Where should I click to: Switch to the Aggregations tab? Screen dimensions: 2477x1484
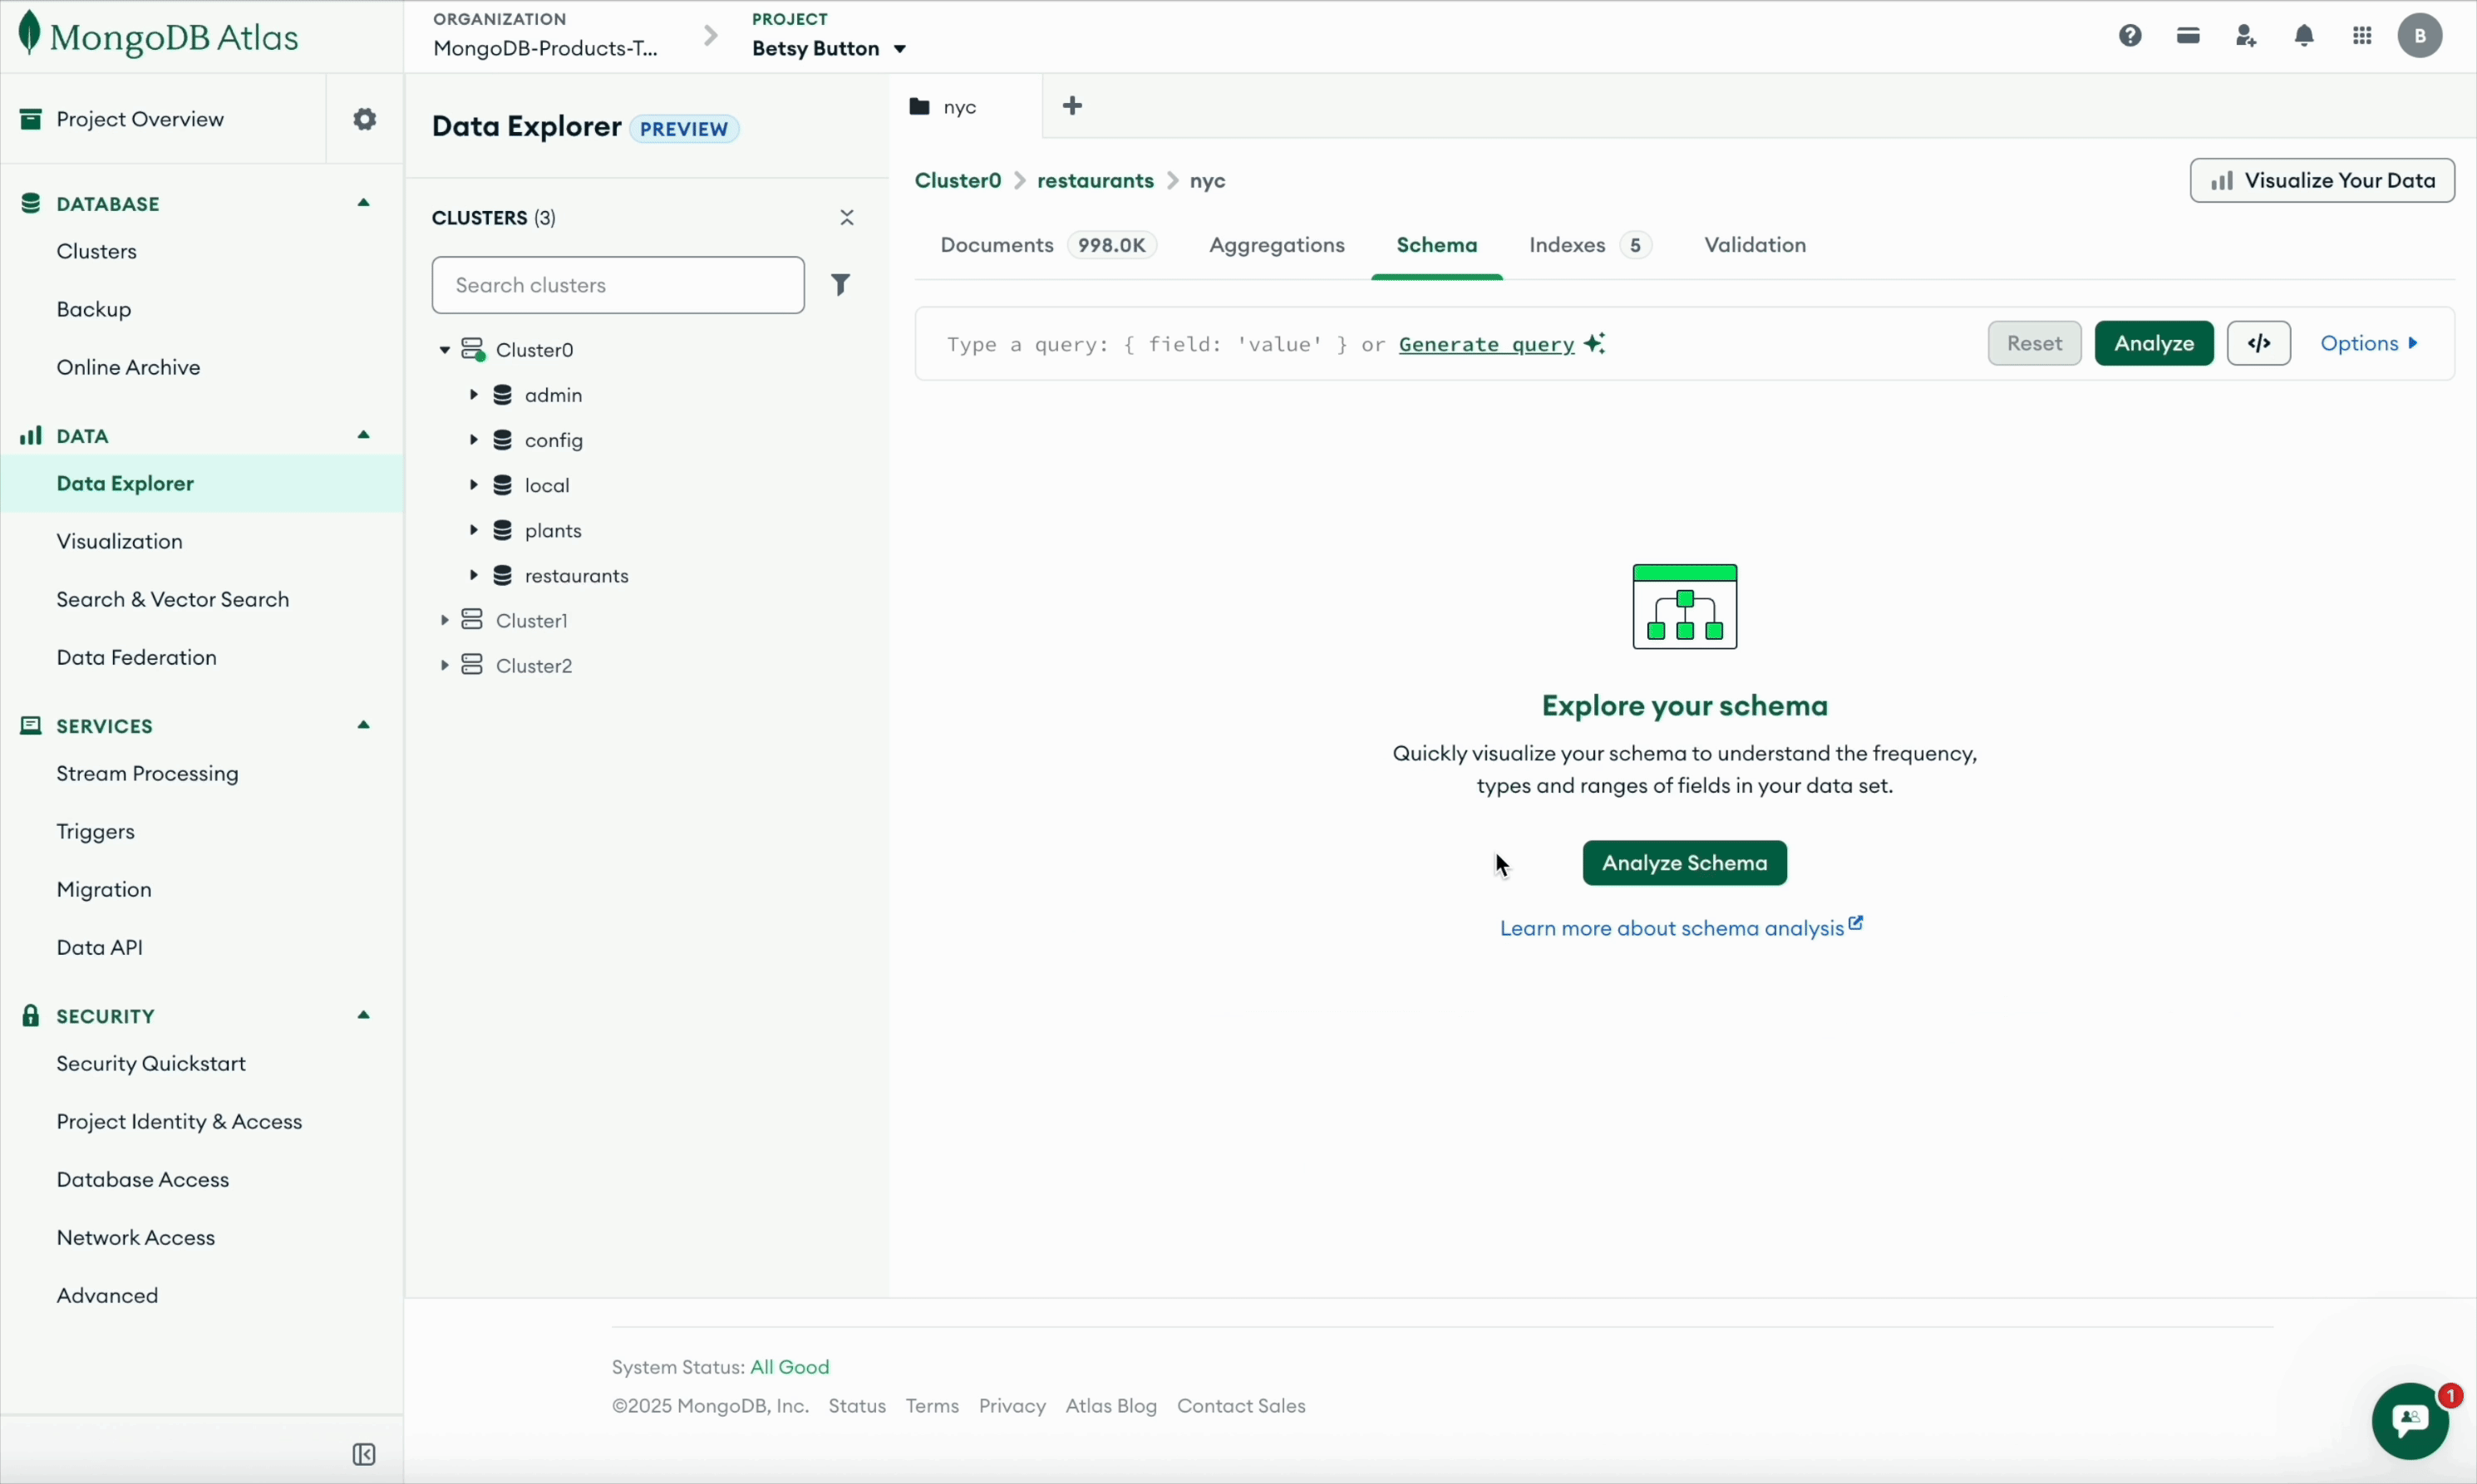pos(1276,245)
